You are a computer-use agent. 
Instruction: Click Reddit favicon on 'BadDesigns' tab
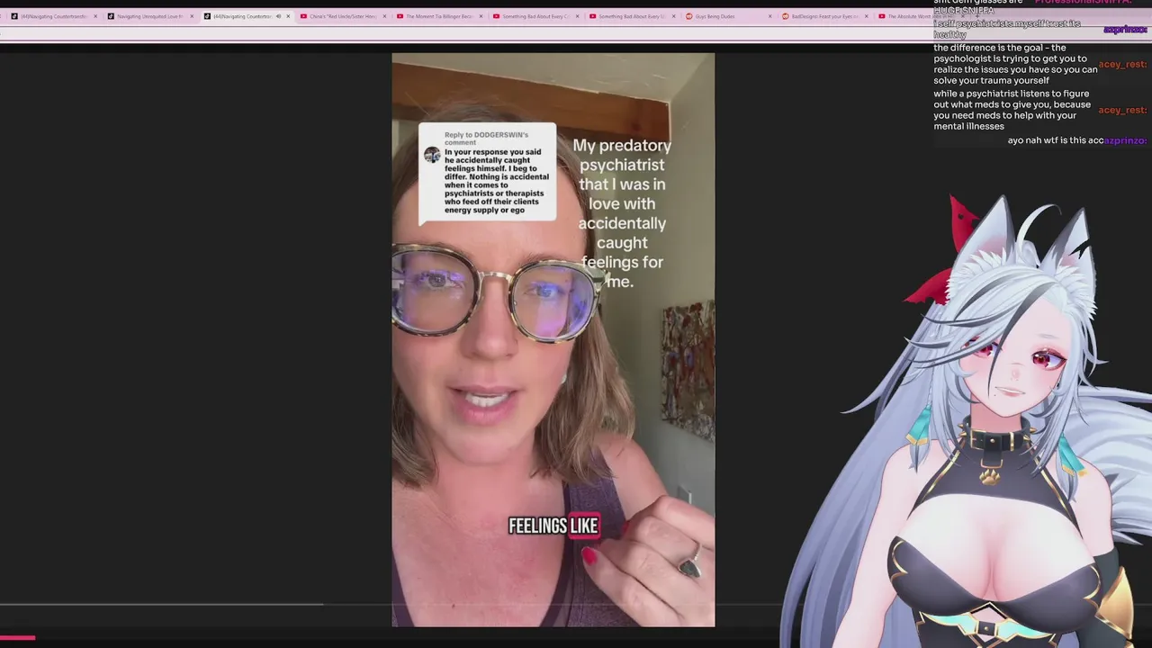(x=786, y=16)
